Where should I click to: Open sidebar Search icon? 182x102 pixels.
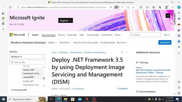(179, 13)
